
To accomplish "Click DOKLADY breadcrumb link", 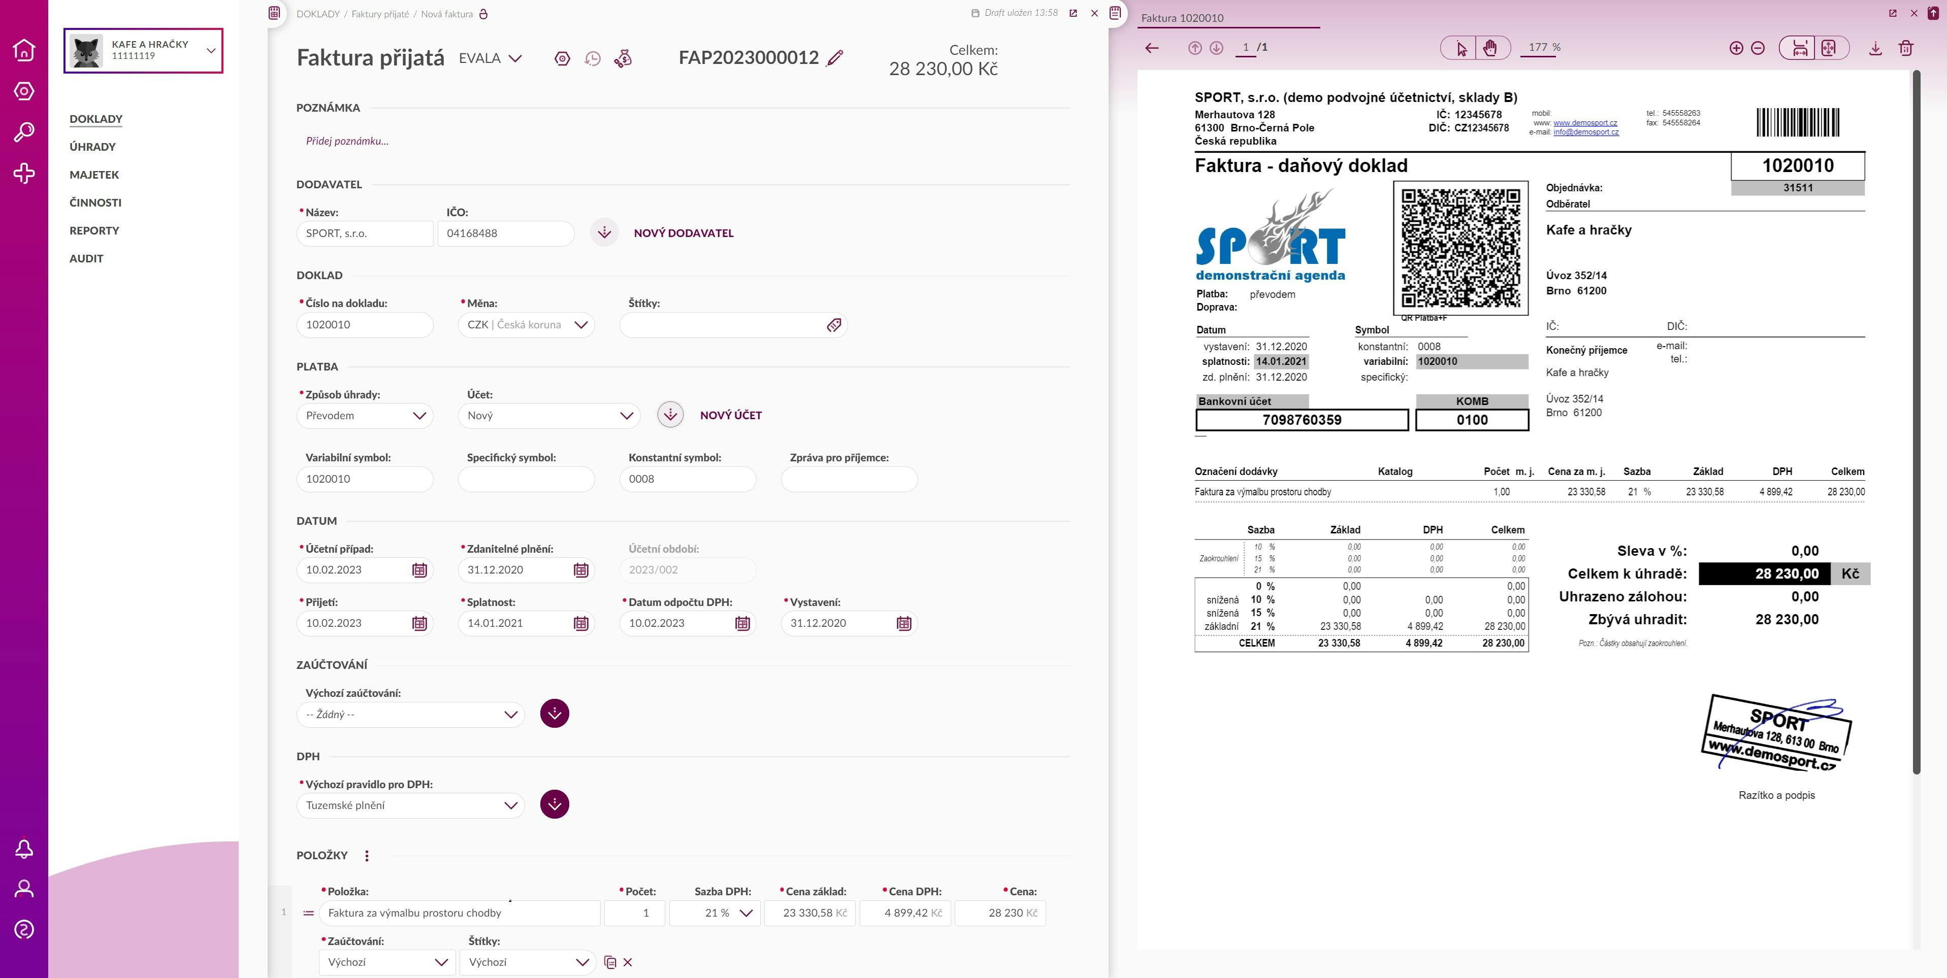I will [x=318, y=14].
